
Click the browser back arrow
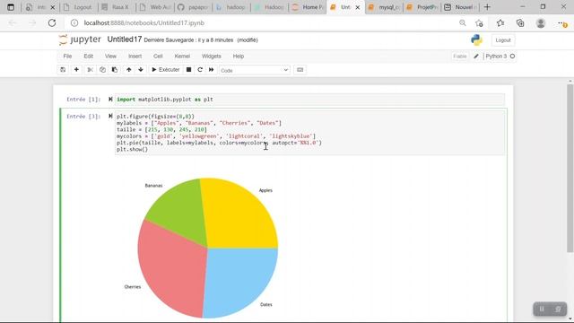13,22
